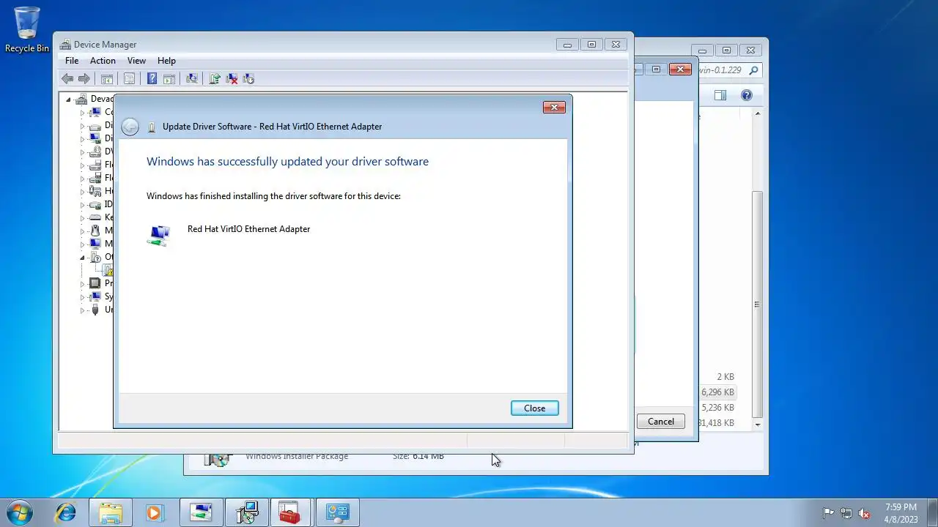938x527 pixels.
Task: Click the installer package taskbar icon
Action: tap(246, 512)
